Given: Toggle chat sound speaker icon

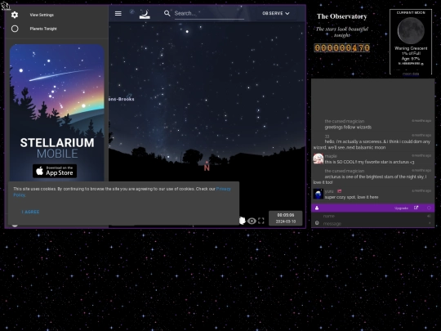Looking at the screenshot, I should click(429, 216).
